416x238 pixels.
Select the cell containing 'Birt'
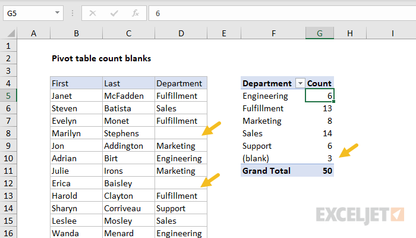point(128,158)
